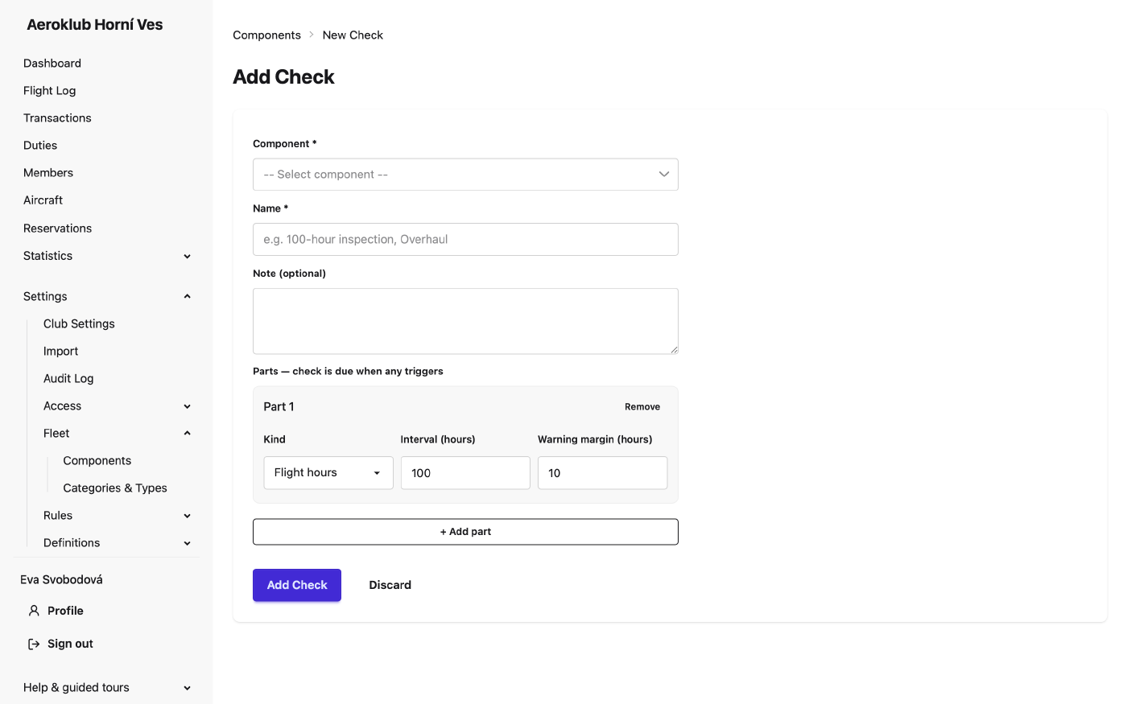The width and height of the screenshot is (1127, 704).
Task: Expand the Access submenu
Action: 187,406
